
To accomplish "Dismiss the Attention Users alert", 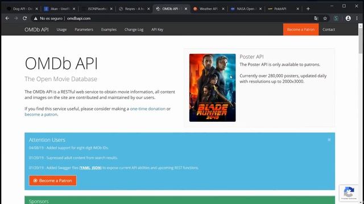I will pyautogui.click(x=329, y=140).
